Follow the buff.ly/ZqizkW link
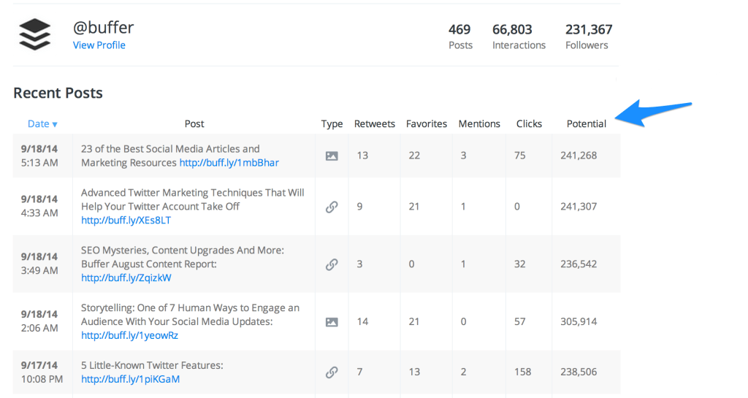This screenshot has width=748, height=398. 126,278
